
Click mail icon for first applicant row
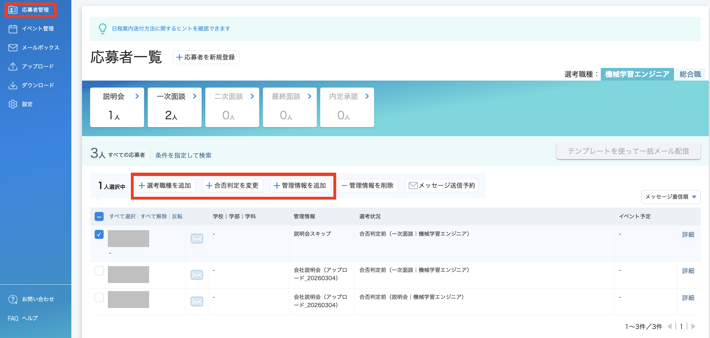(x=197, y=239)
